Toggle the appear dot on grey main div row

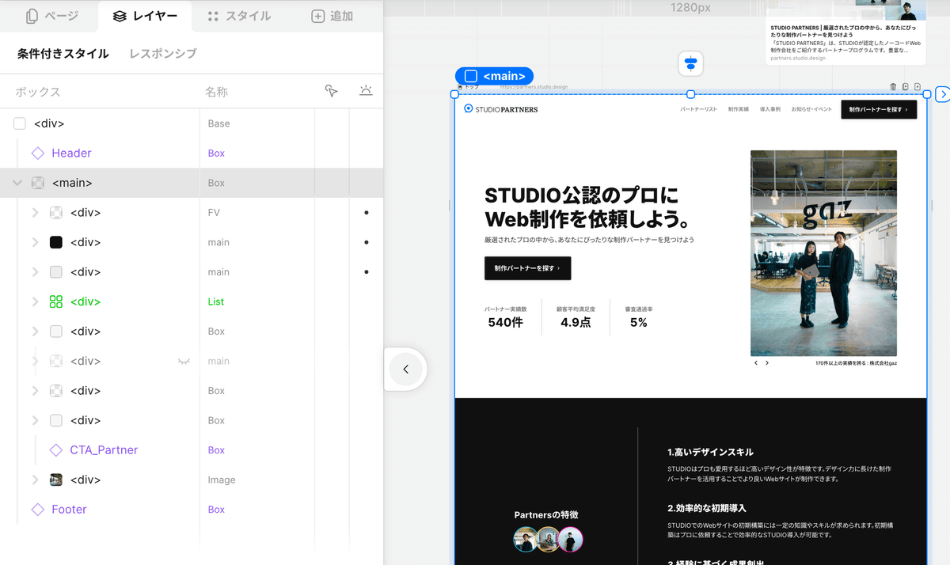point(366,272)
